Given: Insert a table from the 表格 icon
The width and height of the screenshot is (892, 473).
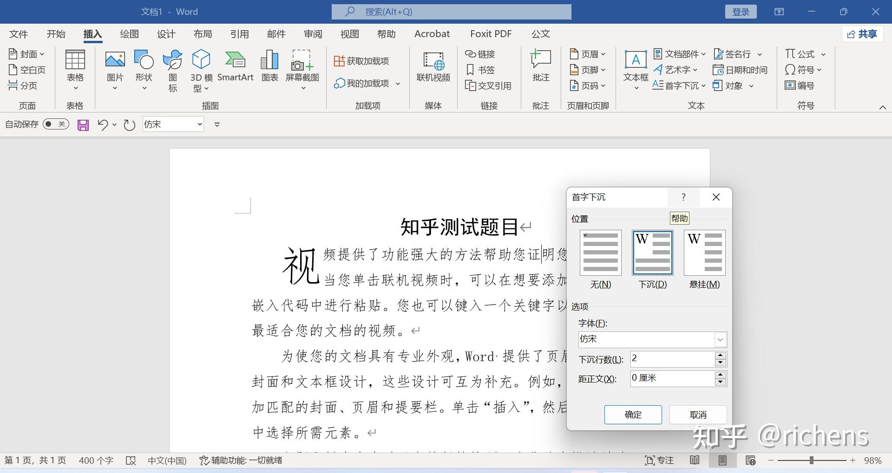Looking at the screenshot, I should [75, 71].
